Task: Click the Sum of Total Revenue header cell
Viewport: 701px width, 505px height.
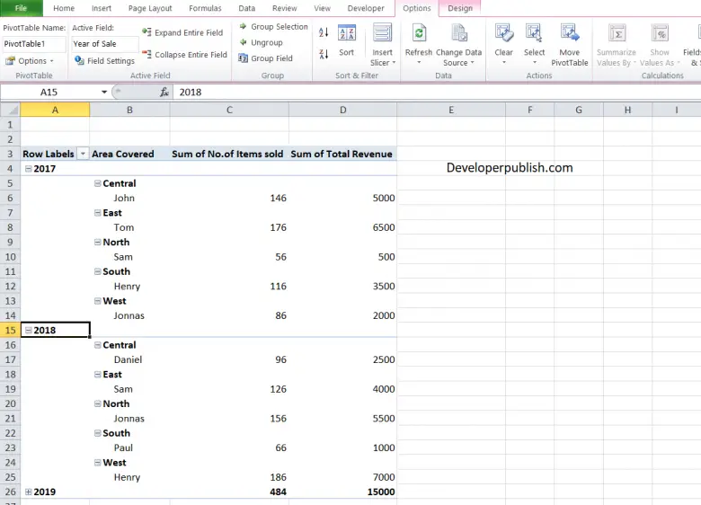Action: coord(343,154)
